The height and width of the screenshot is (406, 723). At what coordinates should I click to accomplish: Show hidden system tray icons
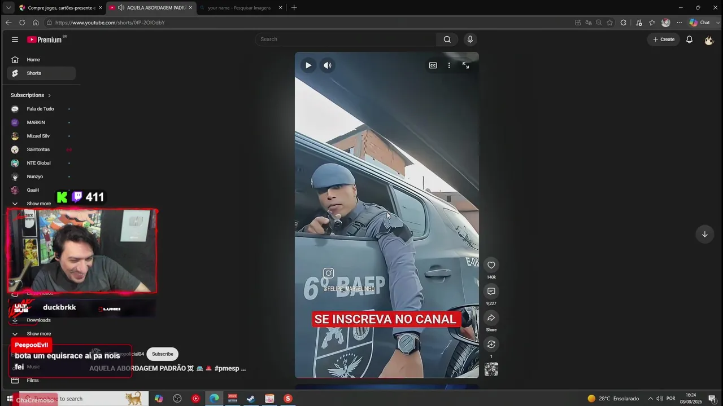point(650,399)
